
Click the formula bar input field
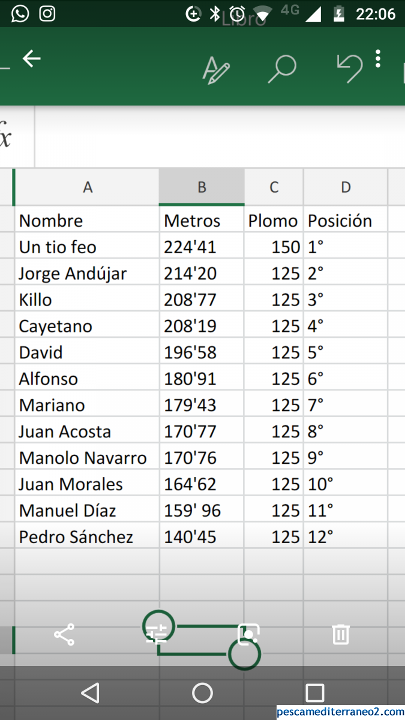click(x=220, y=137)
